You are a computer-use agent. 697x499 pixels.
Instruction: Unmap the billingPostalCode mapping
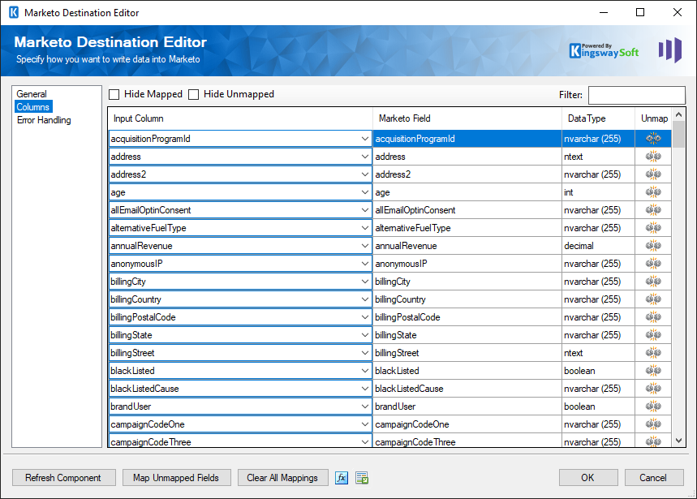[x=653, y=316]
